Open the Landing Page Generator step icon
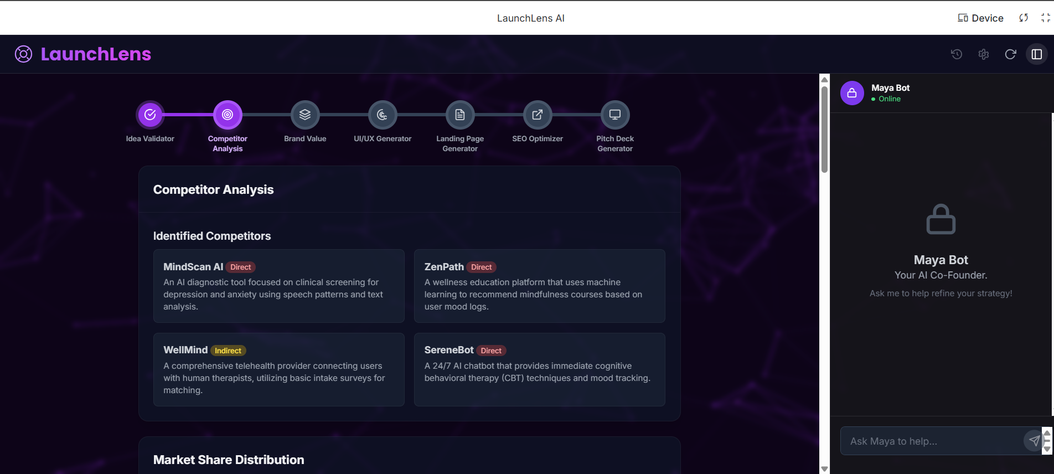 460,115
